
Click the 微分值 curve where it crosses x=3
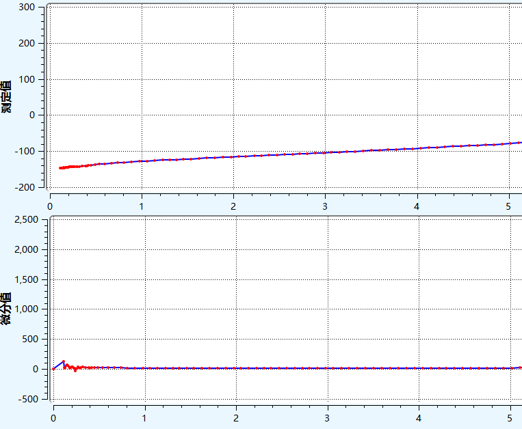pyautogui.click(x=328, y=368)
